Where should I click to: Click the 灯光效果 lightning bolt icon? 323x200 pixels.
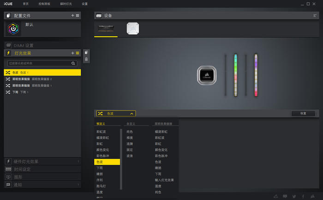[8, 53]
